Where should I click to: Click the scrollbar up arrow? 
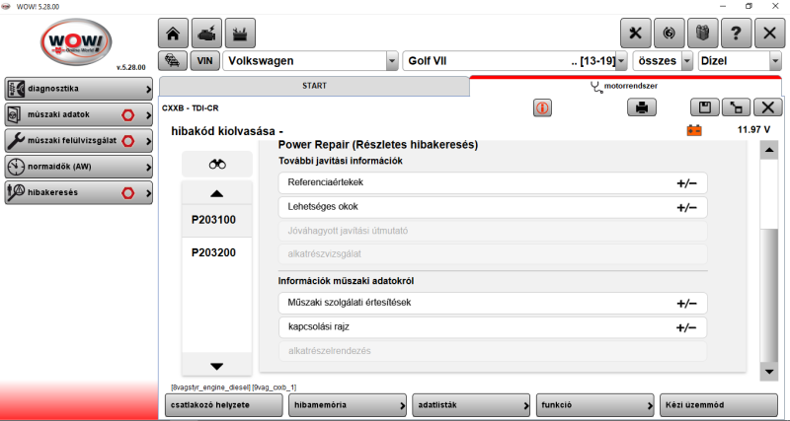(x=769, y=150)
